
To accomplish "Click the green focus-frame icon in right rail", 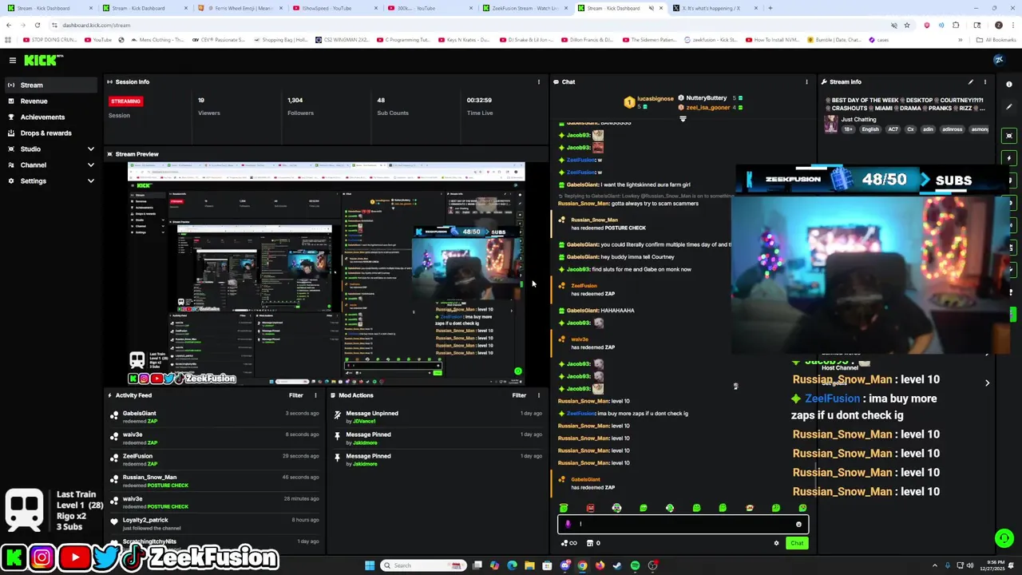I will (1009, 136).
